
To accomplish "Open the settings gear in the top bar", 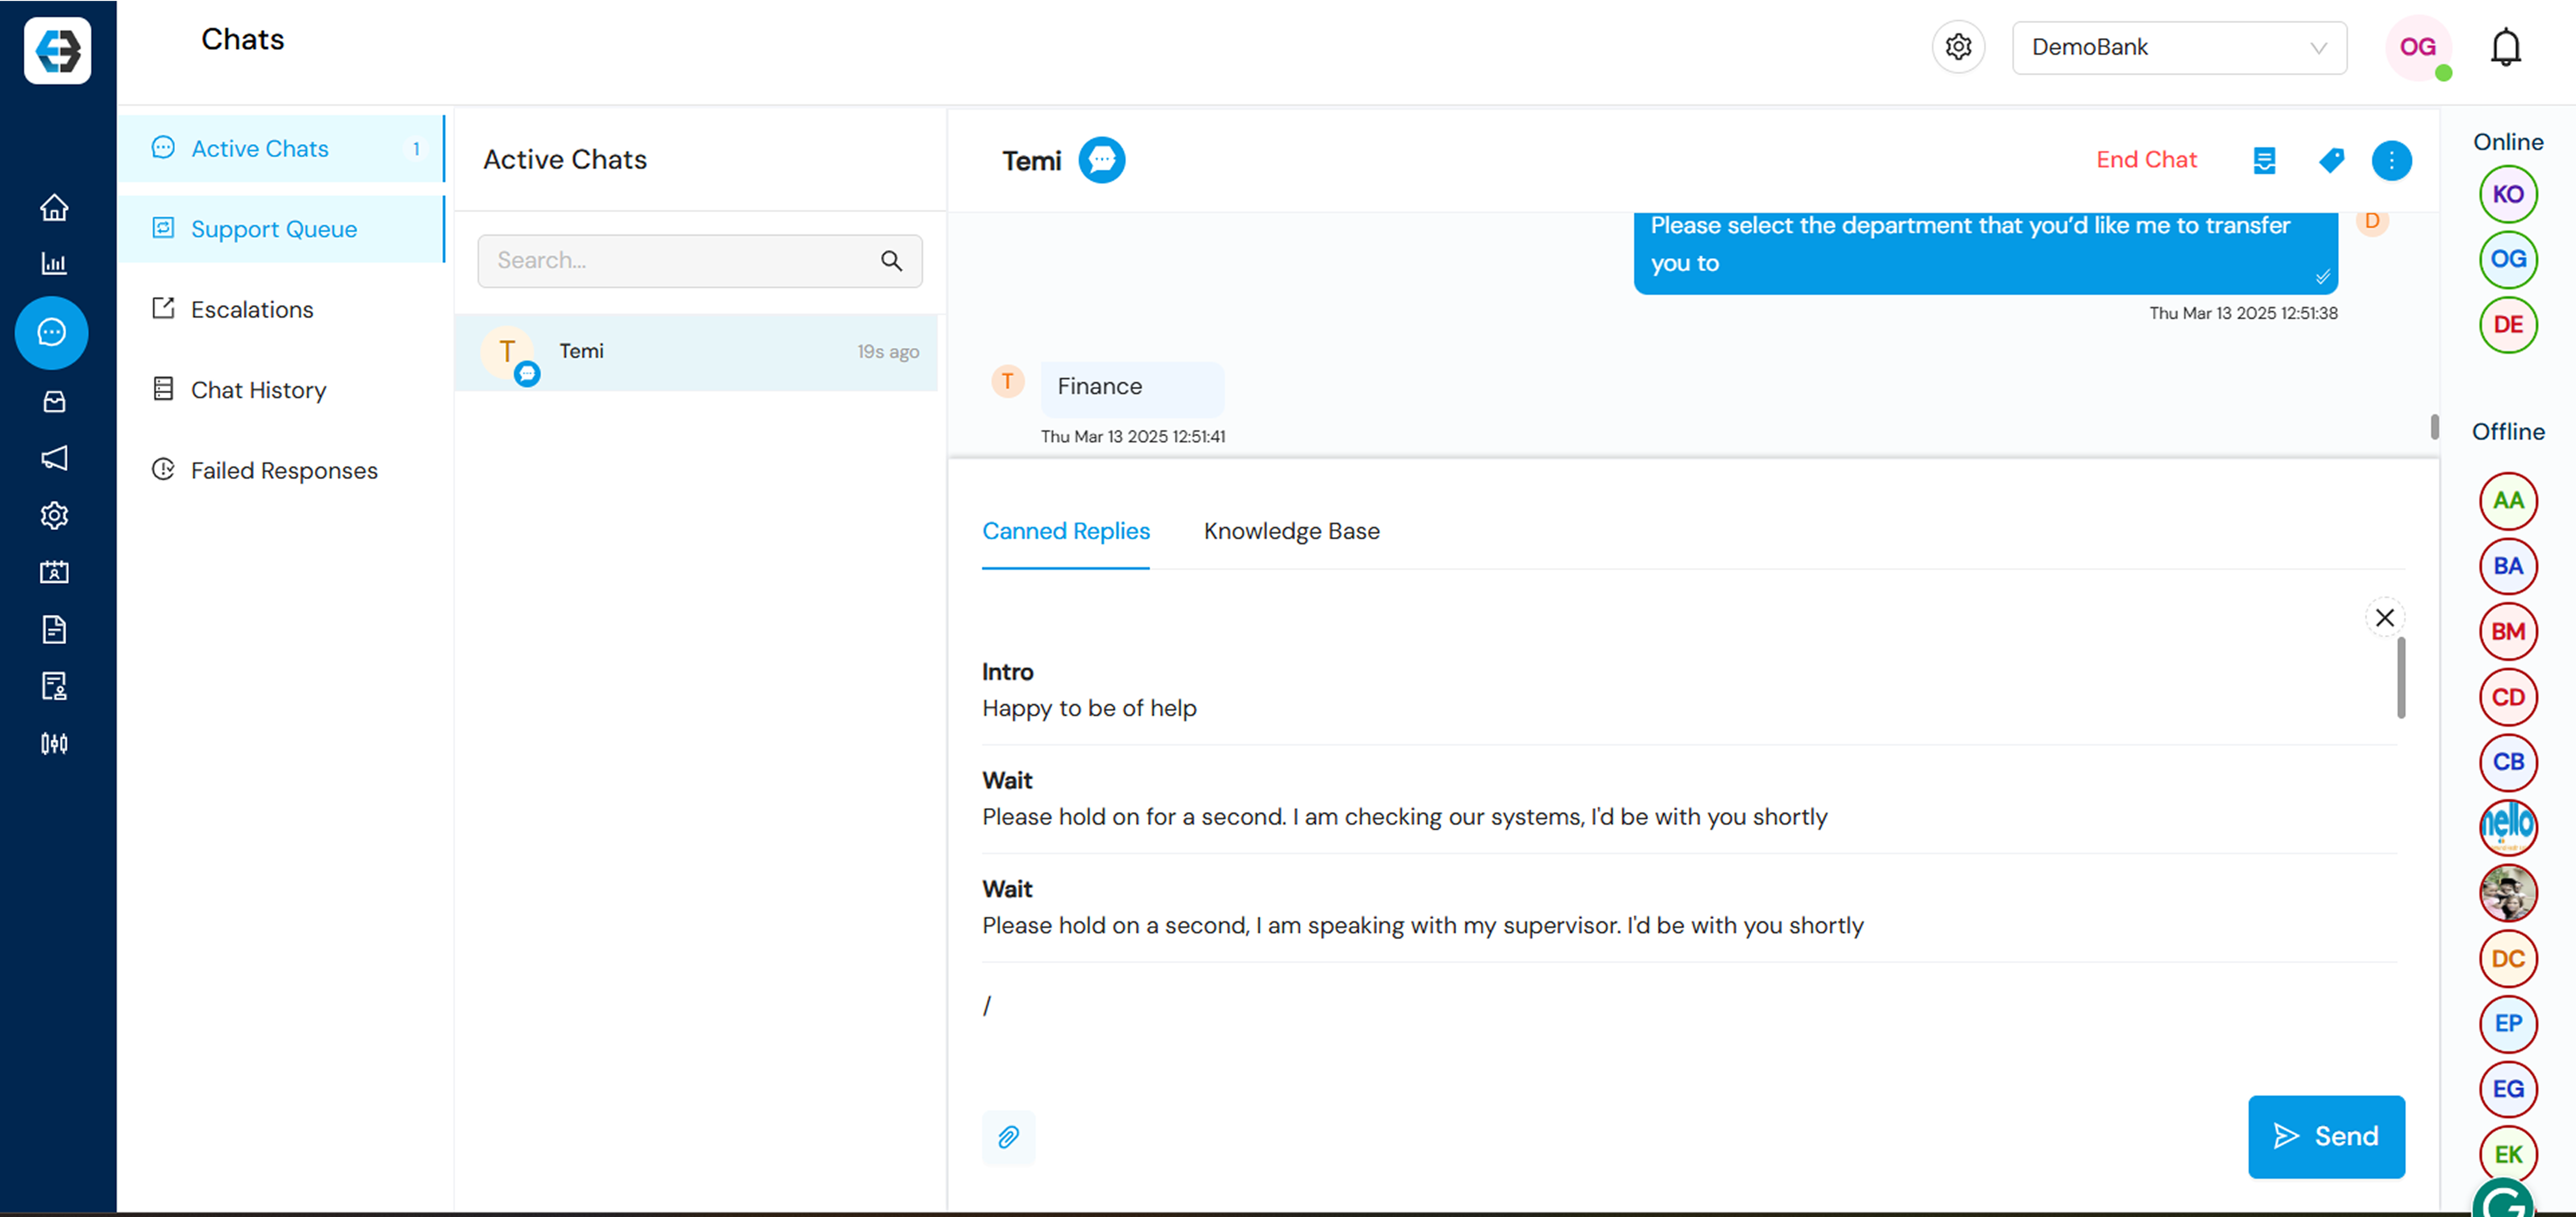I will (1958, 47).
